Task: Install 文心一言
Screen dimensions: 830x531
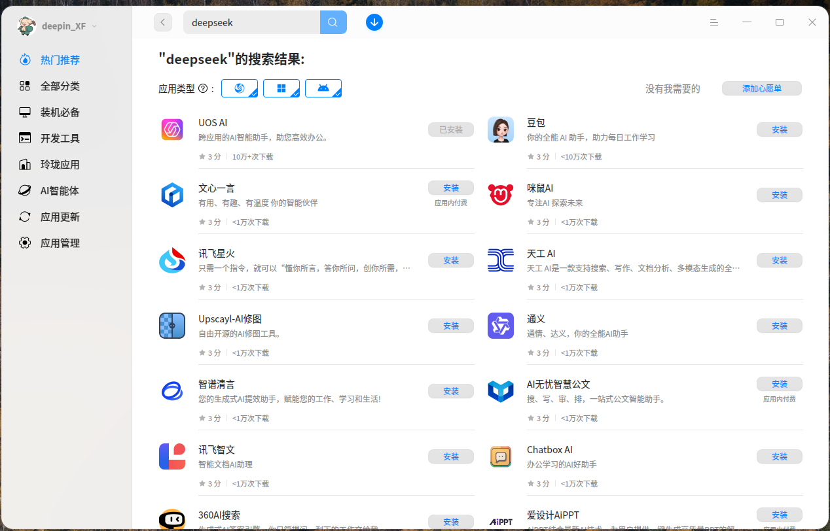Action: [x=451, y=188]
